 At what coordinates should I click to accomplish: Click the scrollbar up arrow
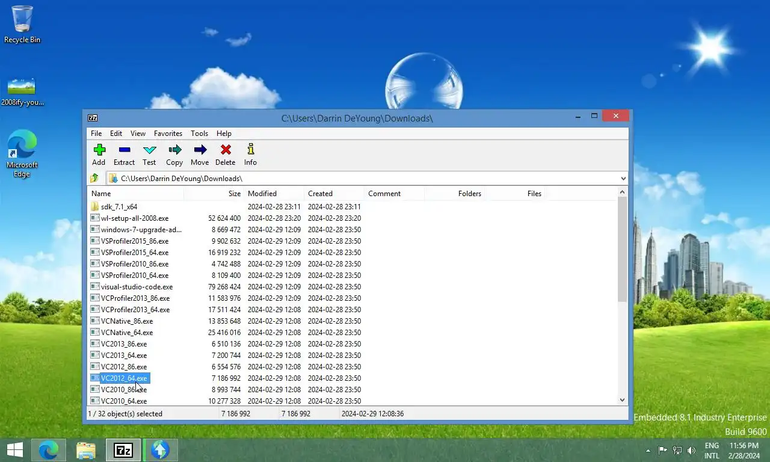[622, 192]
